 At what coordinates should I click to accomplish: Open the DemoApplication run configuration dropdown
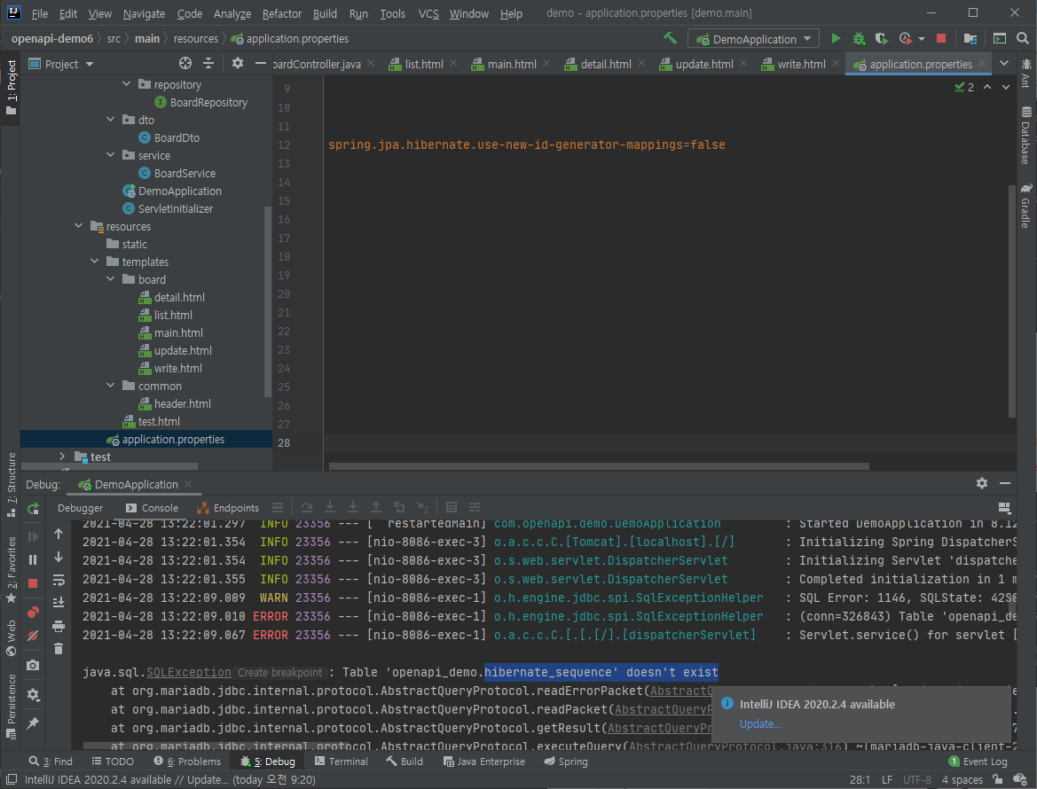tap(753, 38)
